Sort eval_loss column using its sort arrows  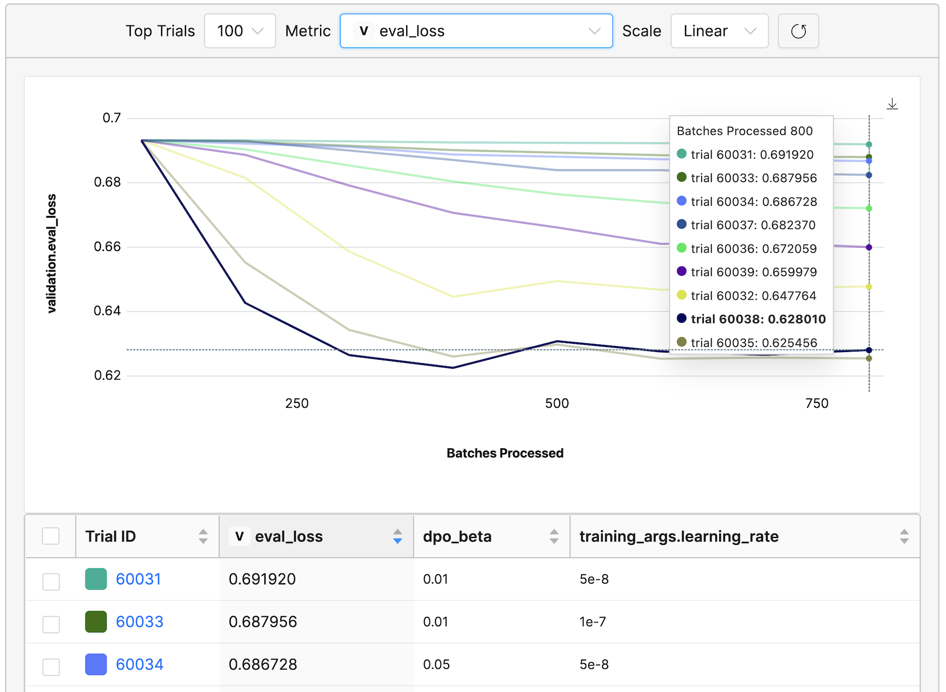pyautogui.click(x=397, y=536)
